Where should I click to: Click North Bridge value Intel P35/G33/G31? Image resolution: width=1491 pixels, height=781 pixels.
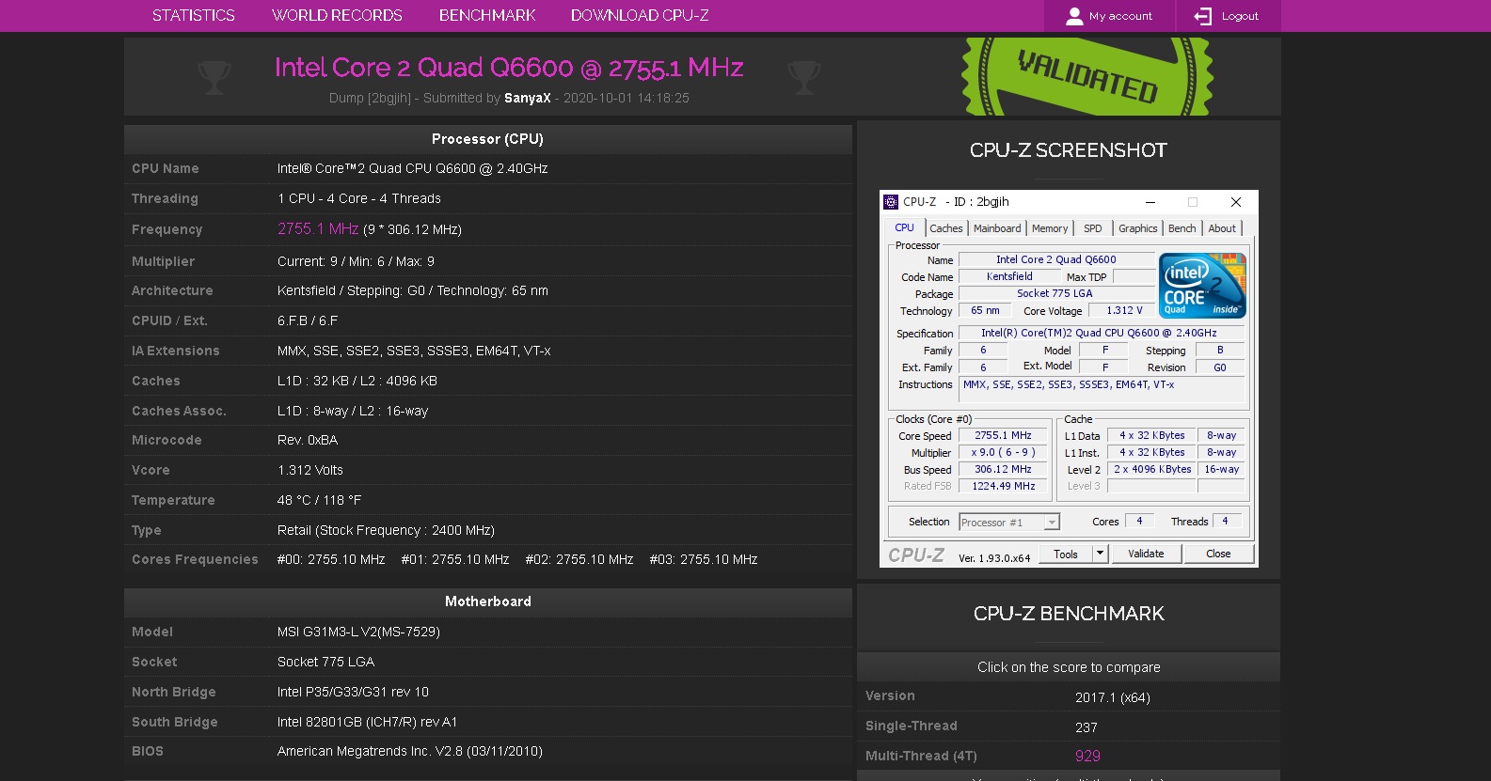pyautogui.click(x=353, y=692)
